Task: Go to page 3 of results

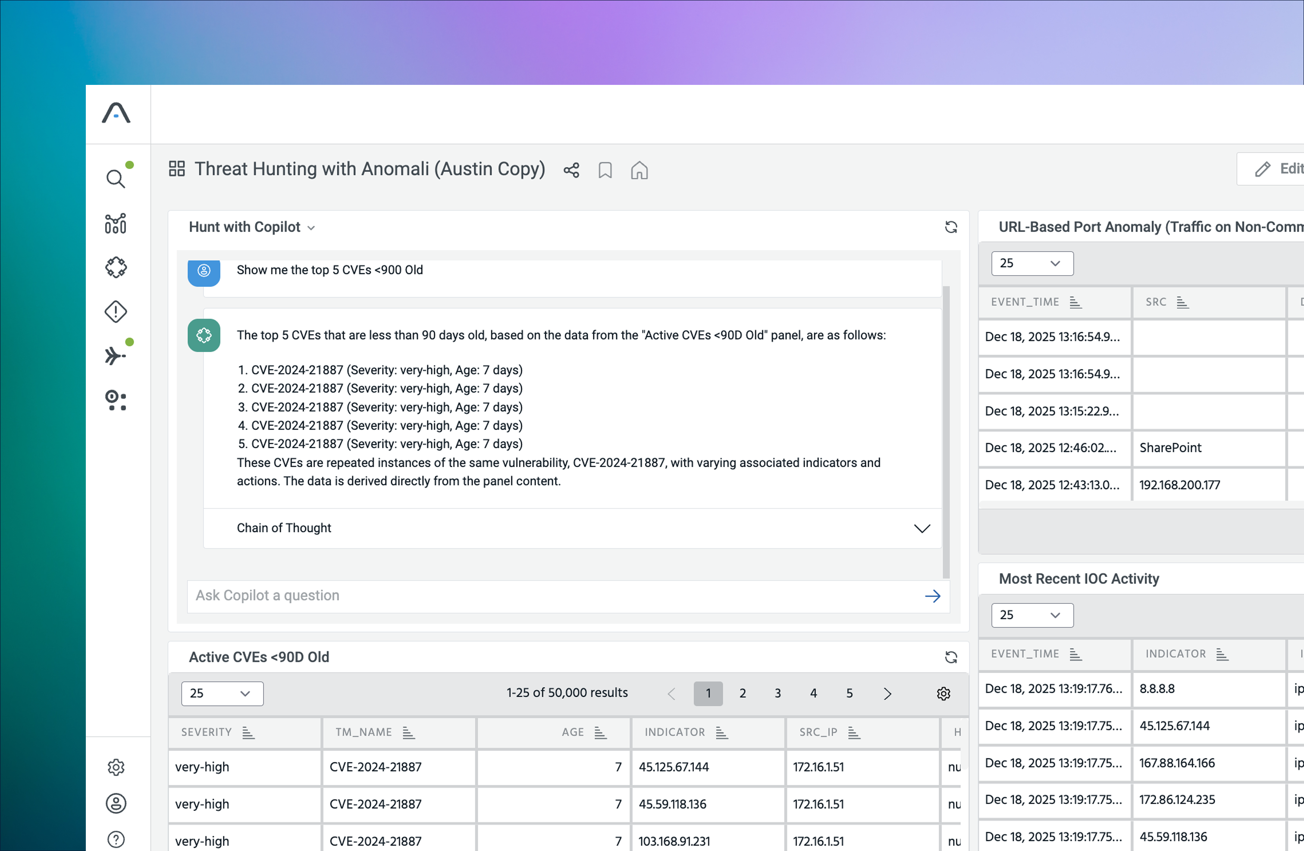Action: (x=777, y=693)
